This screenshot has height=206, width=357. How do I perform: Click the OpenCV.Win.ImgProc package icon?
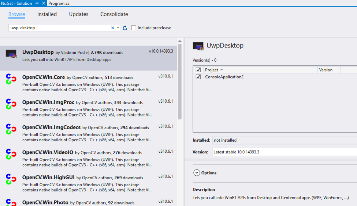tap(11, 104)
